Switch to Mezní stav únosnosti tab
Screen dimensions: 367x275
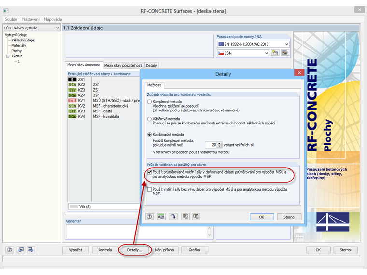click(x=84, y=65)
